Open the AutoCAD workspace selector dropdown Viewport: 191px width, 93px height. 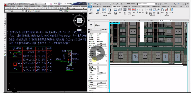[x=36, y=4]
